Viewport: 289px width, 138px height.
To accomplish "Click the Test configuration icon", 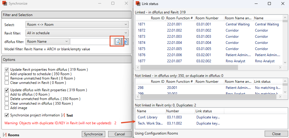I will click(63, 115).
